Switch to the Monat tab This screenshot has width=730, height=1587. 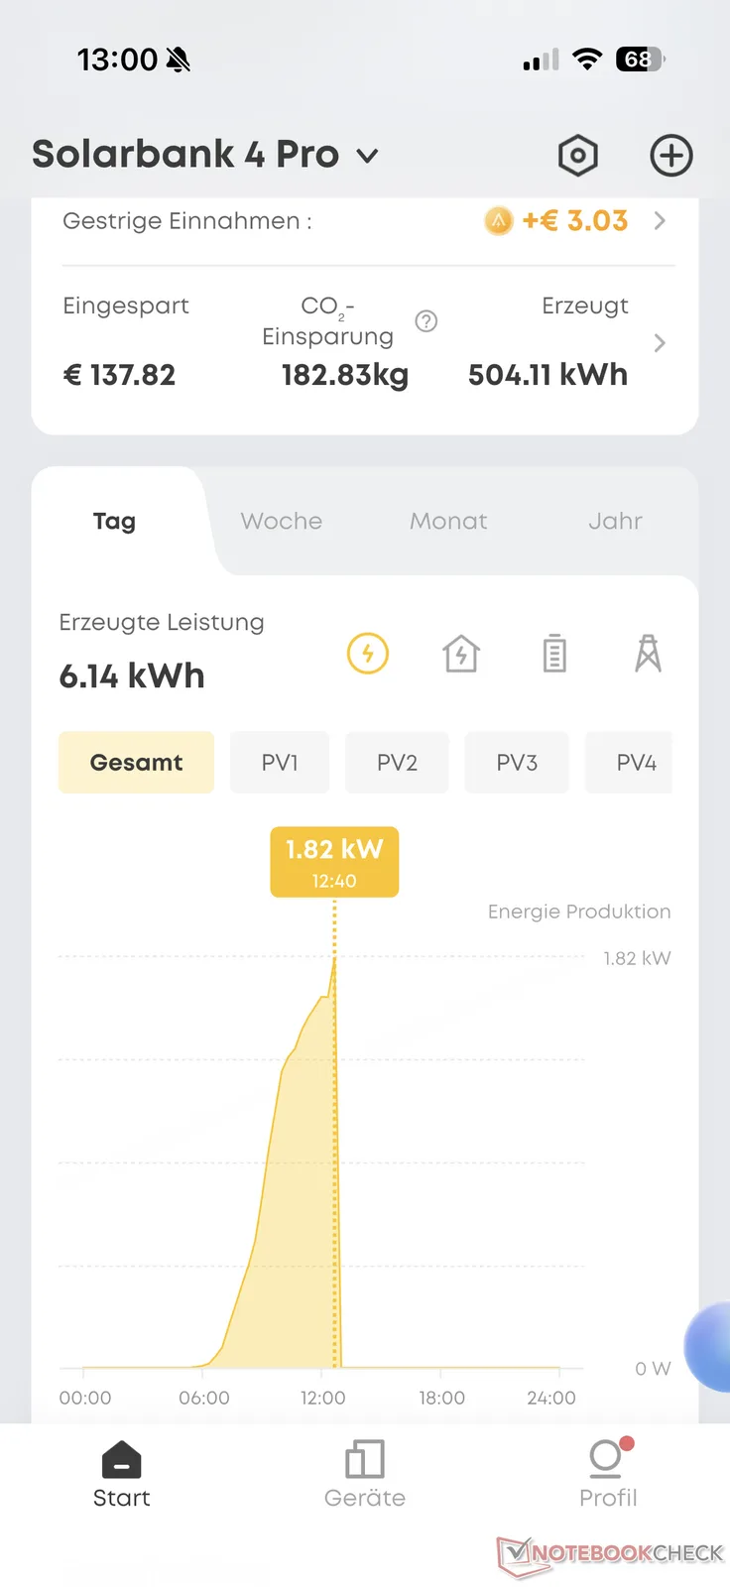448,521
